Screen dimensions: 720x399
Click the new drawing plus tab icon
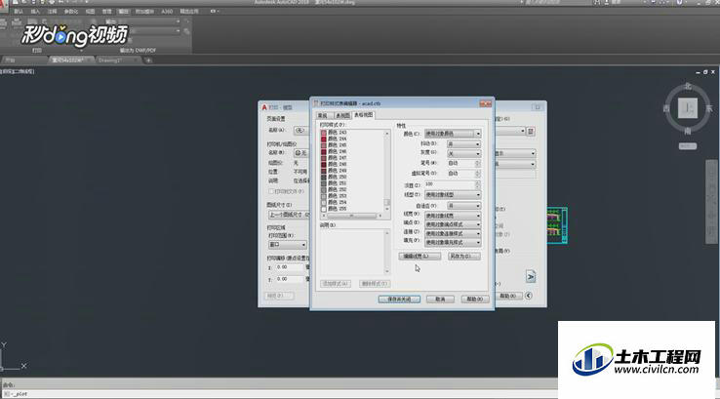click(148, 60)
